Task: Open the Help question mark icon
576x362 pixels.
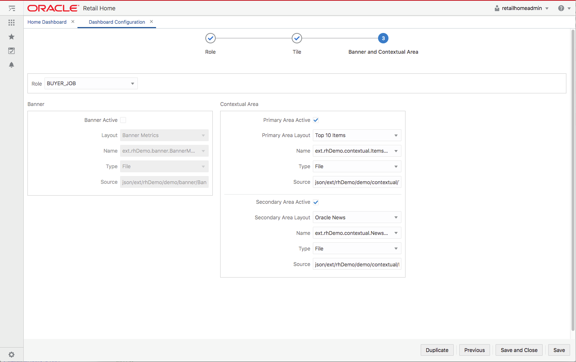Action: pos(561,8)
